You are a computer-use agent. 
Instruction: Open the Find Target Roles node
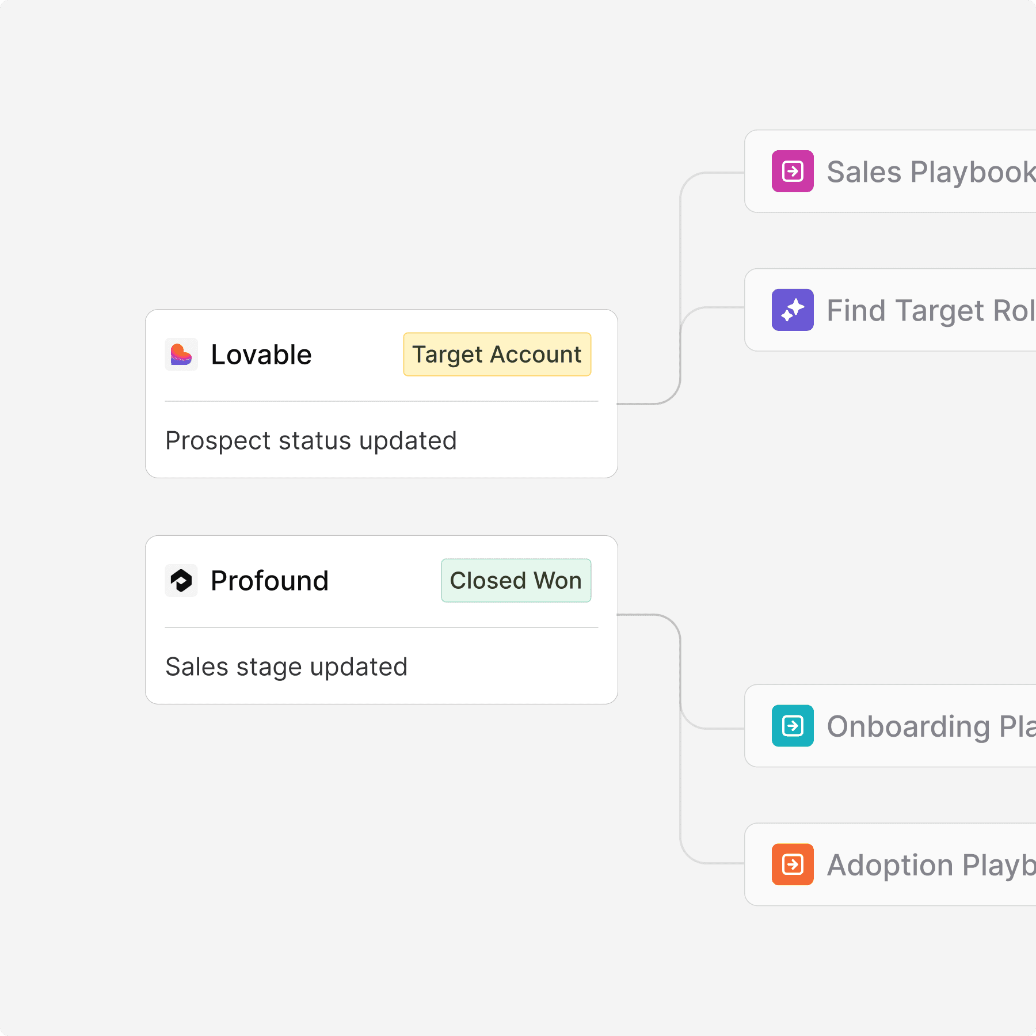point(890,310)
